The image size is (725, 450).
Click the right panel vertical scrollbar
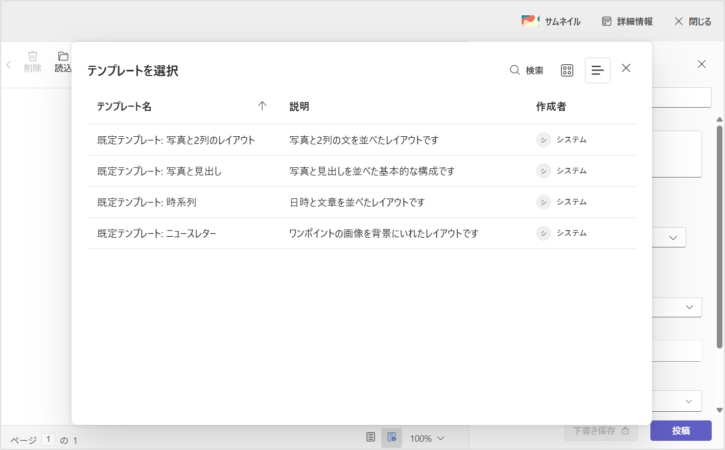click(720, 237)
